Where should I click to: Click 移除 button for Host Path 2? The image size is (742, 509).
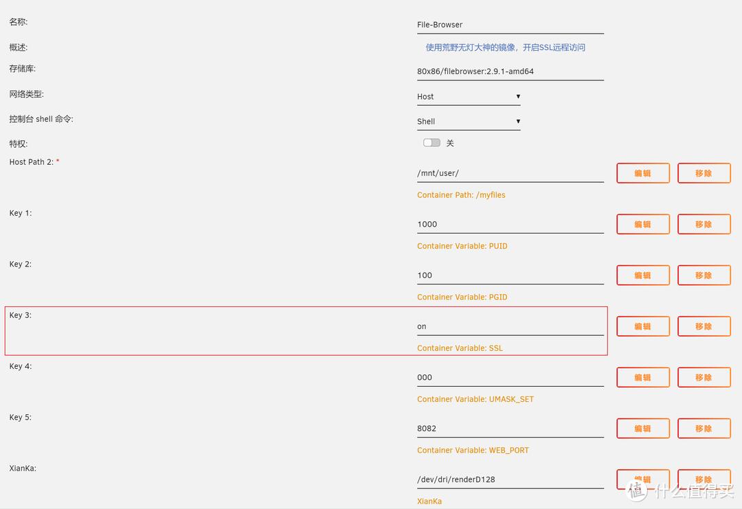tap(704, 173)
